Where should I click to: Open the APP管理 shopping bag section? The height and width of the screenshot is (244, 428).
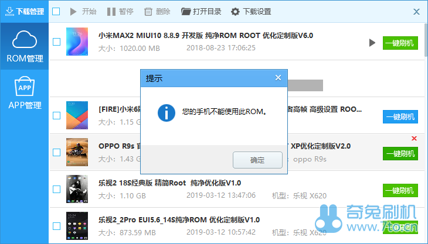coord(25,92)
